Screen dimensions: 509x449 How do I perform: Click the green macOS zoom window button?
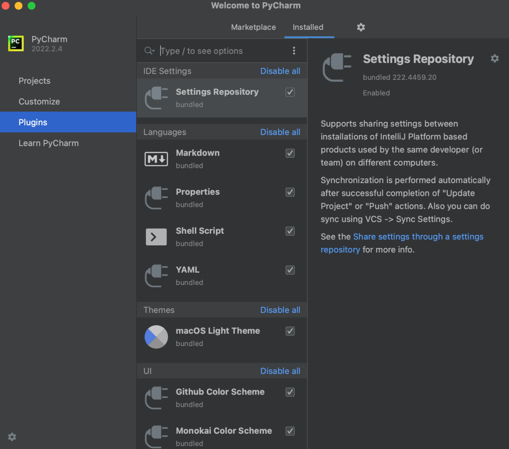click(x=32, y=6)
